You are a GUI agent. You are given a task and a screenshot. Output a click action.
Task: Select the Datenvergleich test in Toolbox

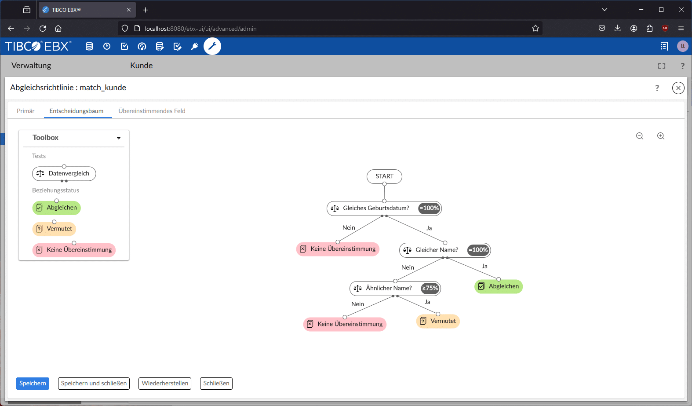click(64, 174)
